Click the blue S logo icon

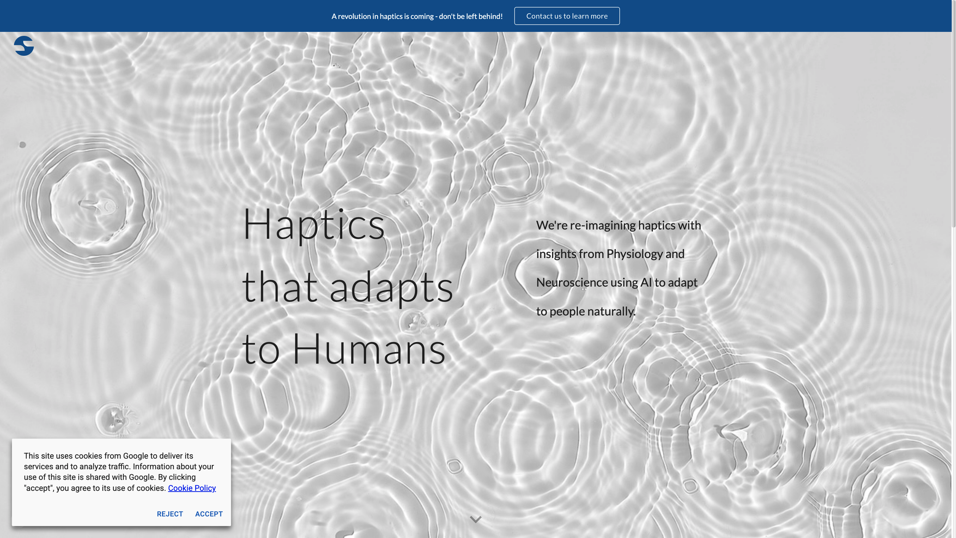tap(24, 46)
